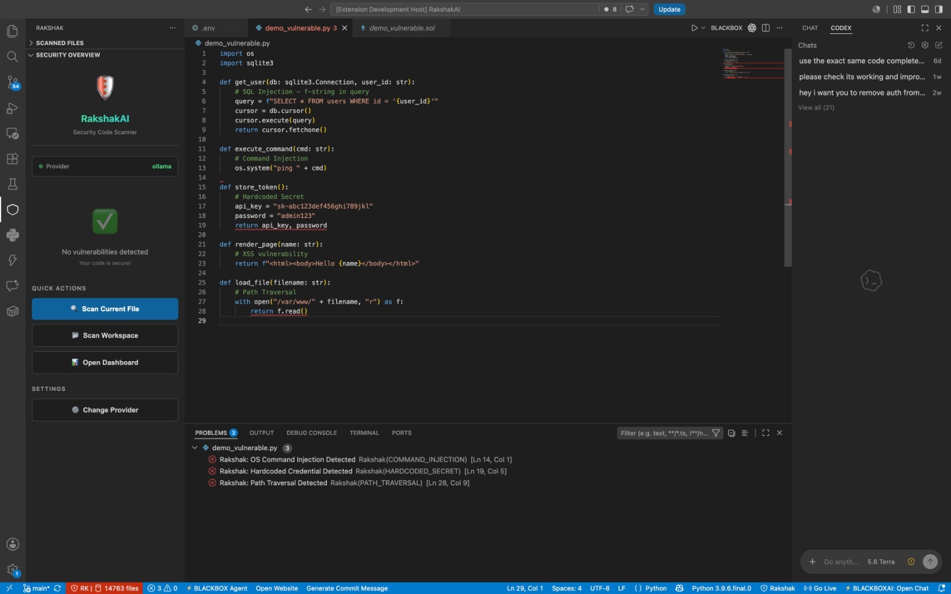
Task: Change the UTF-8 file encoding
Action: [x=600, y=588]
